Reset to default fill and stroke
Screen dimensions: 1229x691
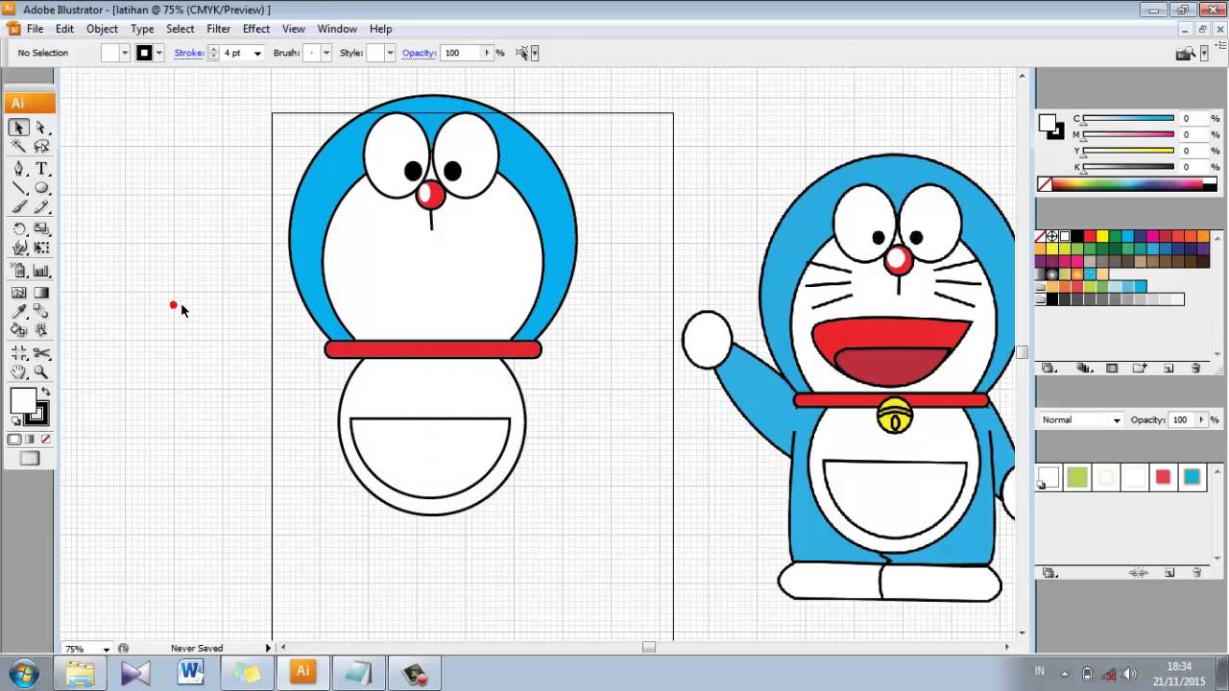coord(15,420)
